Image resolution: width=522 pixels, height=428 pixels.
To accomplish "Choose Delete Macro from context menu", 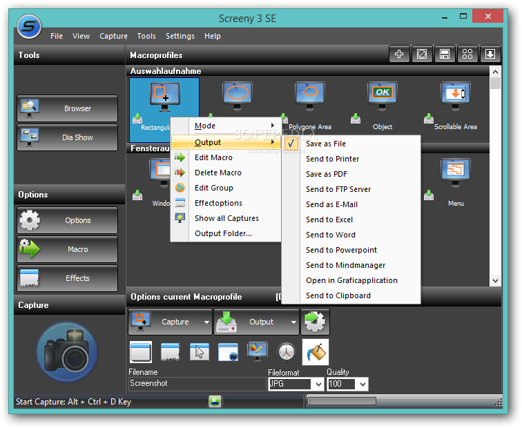I will click(x=226, y=173).
